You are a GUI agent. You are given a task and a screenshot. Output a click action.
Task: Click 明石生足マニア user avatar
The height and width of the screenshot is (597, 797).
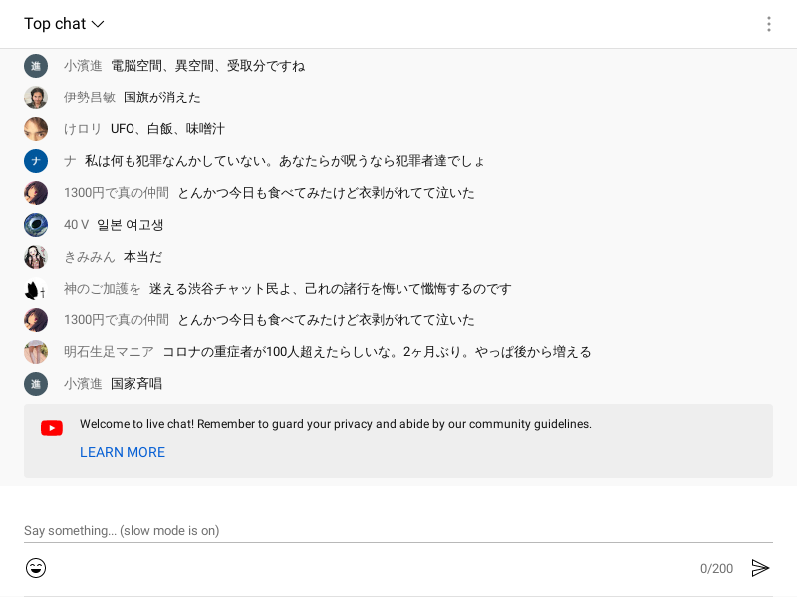(36, 352)
